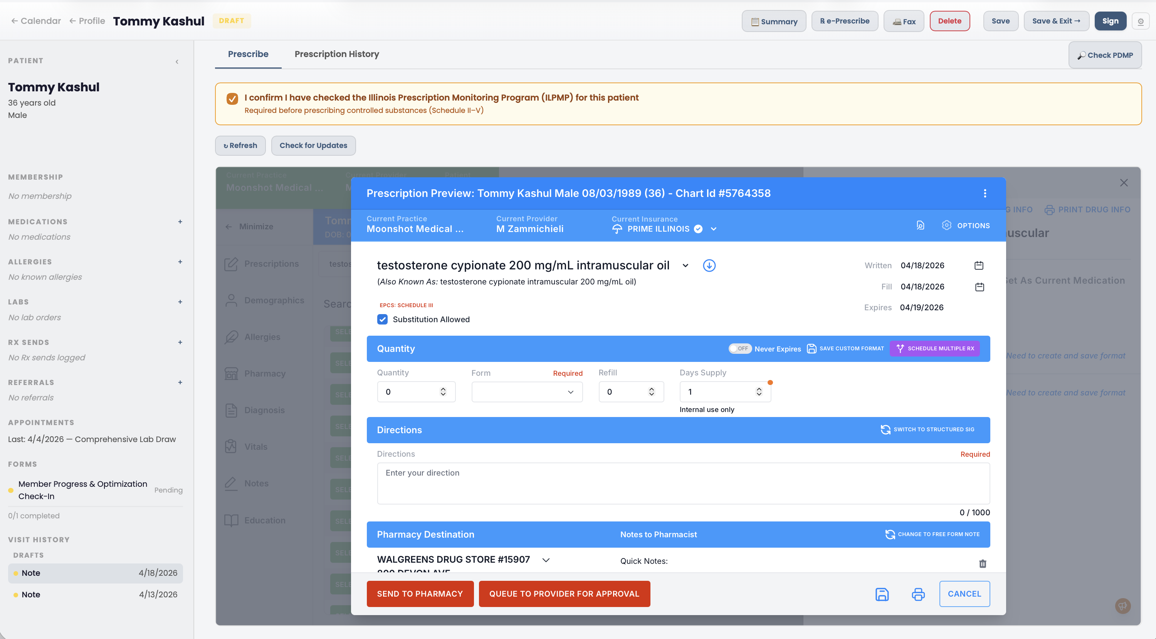Click the Check for Updates button

(x=313, y=145)
